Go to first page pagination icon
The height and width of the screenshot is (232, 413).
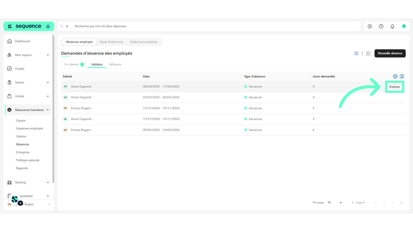[375, 203]
